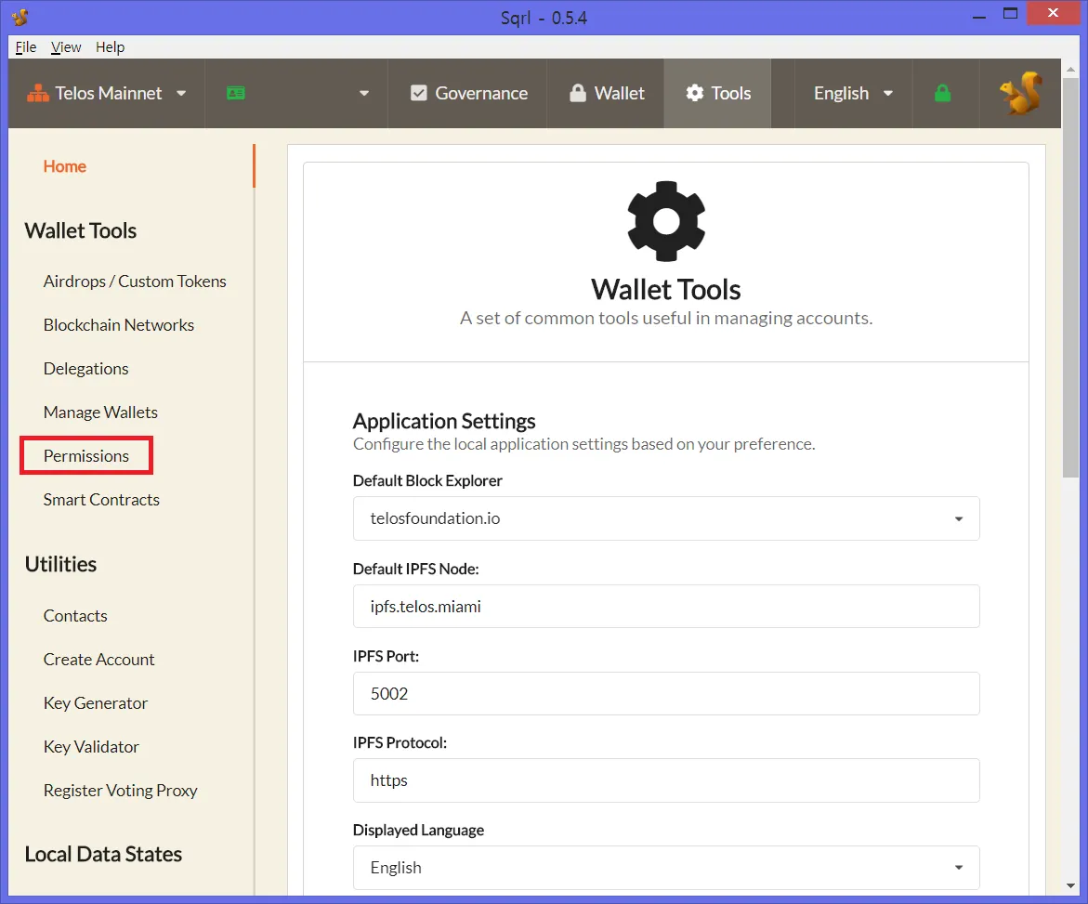Screen dimensions: 1088x904
Task: Click the scrollbar up arrow
Action: (x=1070, y=68)
